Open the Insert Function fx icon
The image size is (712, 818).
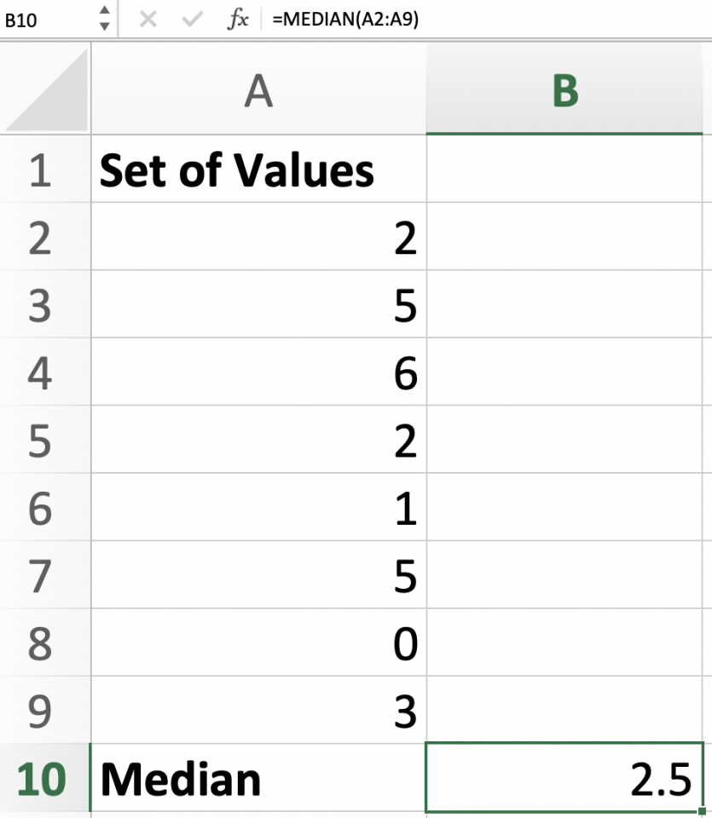pyautogui.click(x=237, y=20)
